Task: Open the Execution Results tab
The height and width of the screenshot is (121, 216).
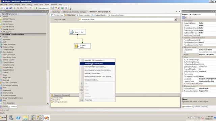Action: tap(117, 15)
